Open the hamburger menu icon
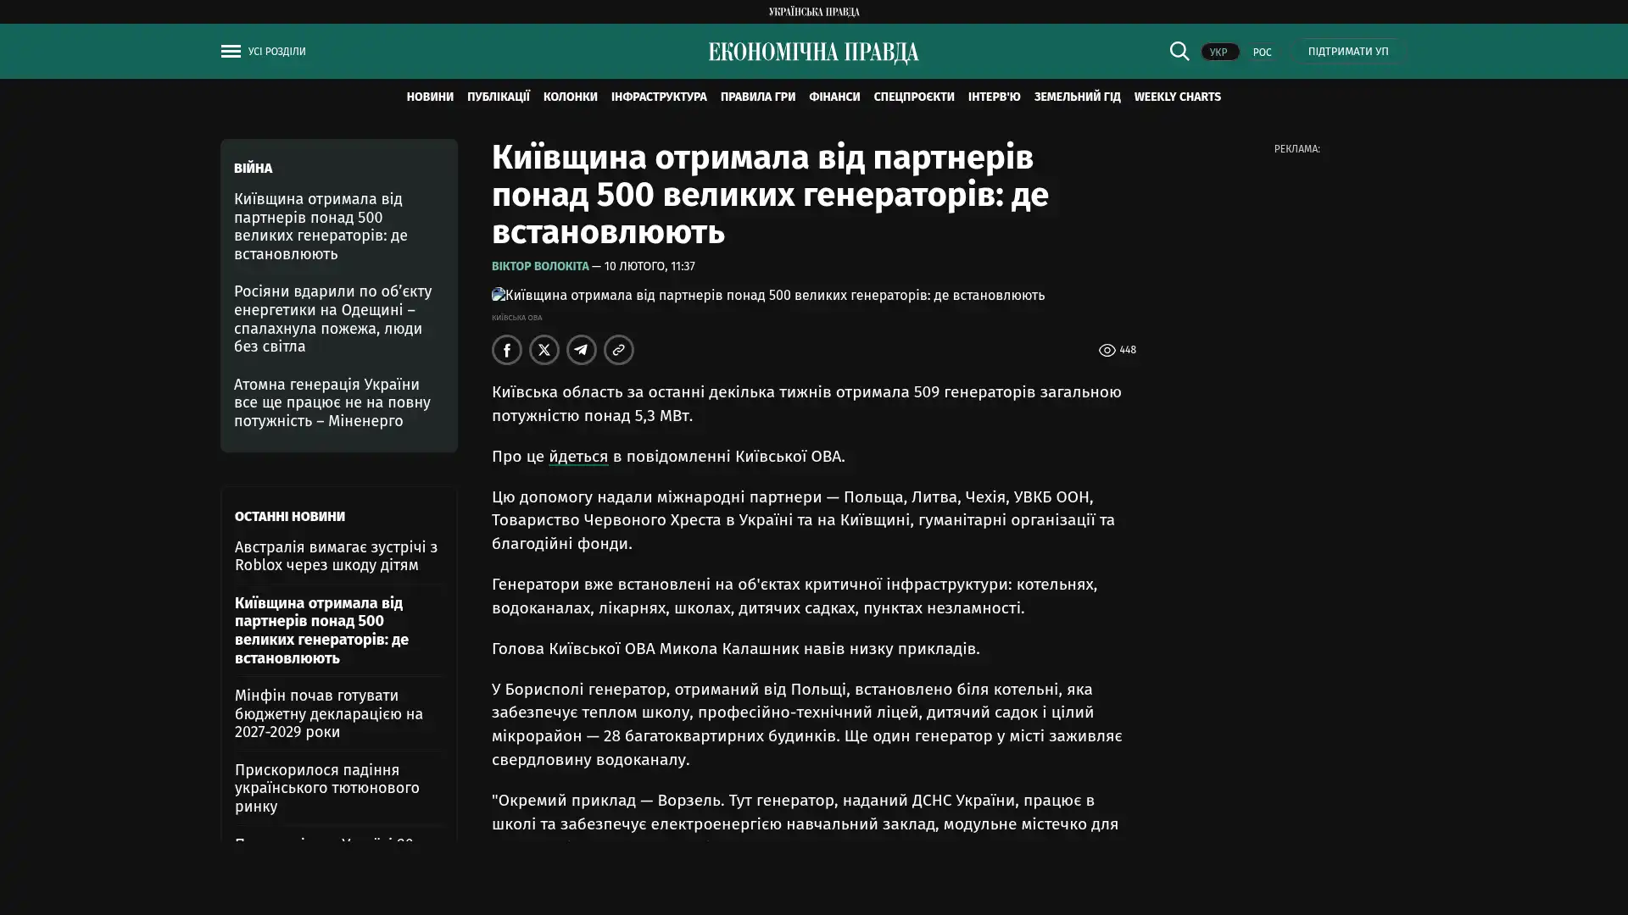The width and height of the screenshot is (1628, 915). [231, 52]
